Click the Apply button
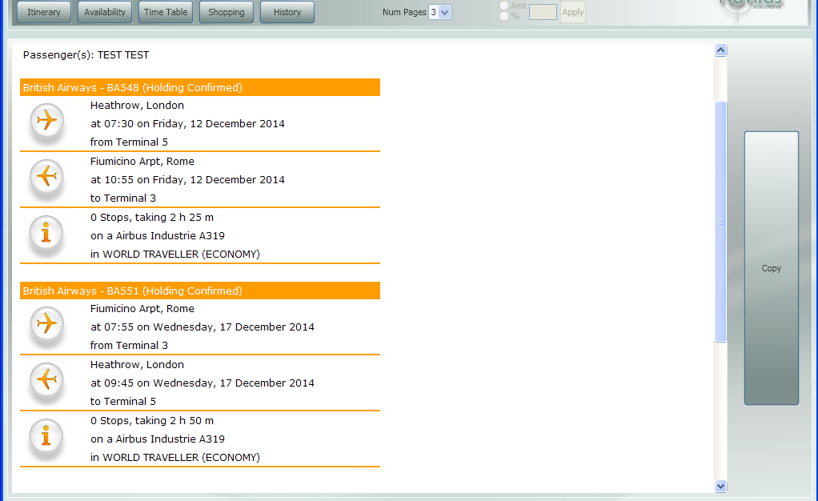 tap(573, 12)
